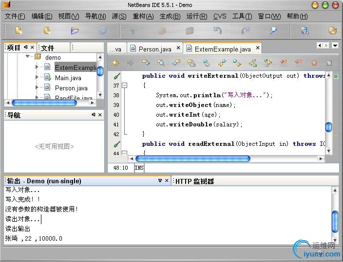The height and width of the screenshot is (262, 343).
Task: Click the editor Forward arrow icon
Action: [x=131, y=63]
